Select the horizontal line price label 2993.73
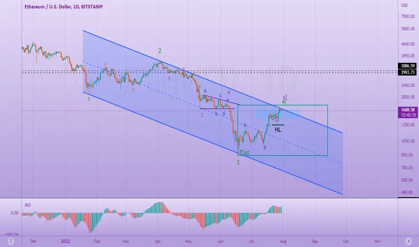 tap(408, 72)
